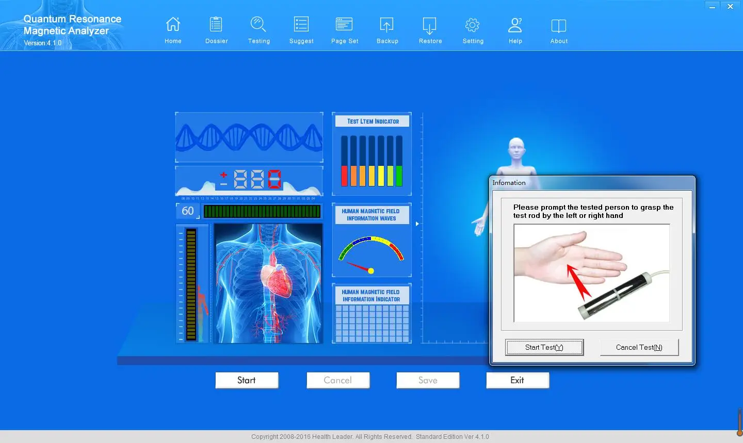Image resolution: width=743 pixels, height=443 pixels.
Task: Open the Restore function
Action: click(x=430, y=29)
